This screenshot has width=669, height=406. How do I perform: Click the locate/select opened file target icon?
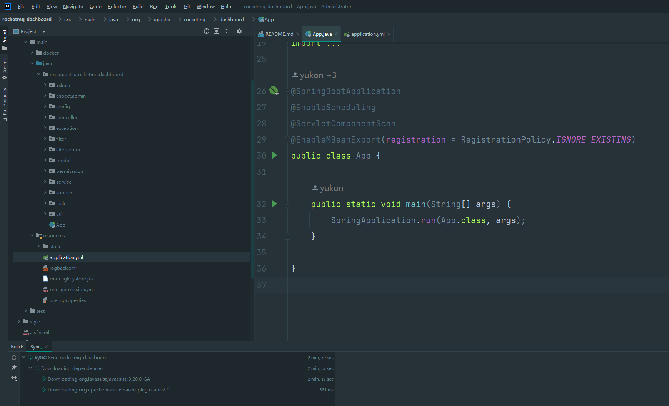point(207,31)
